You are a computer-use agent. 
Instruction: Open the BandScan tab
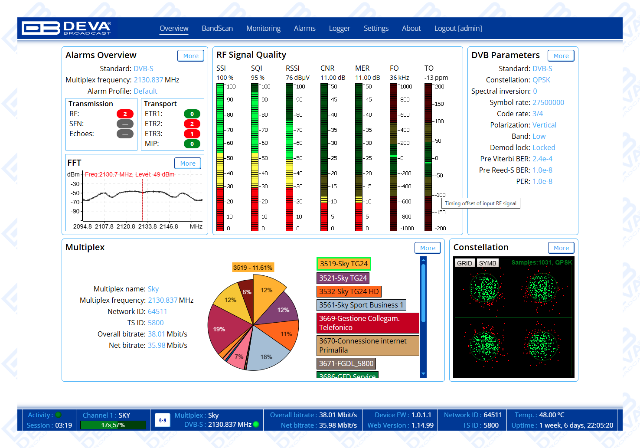217,28
